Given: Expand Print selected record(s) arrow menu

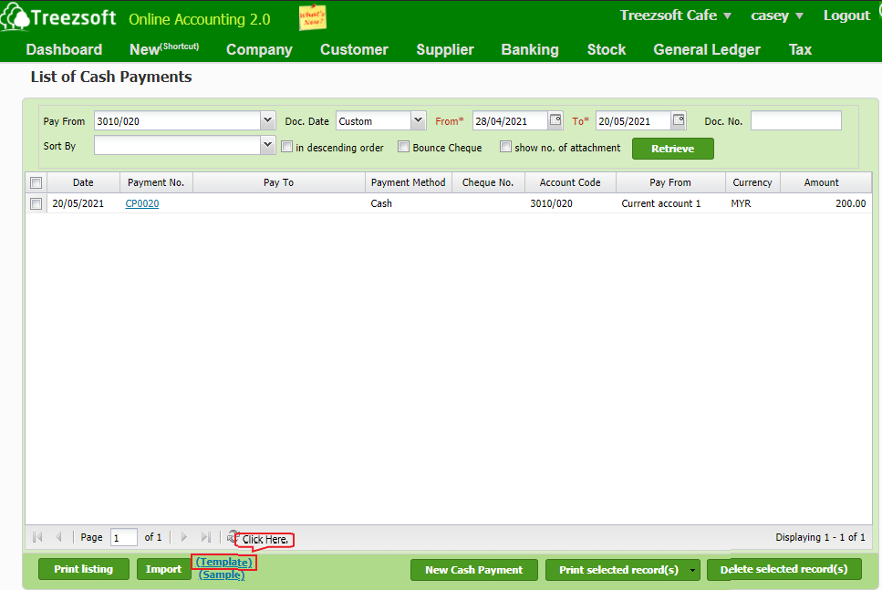Looking at the screenshot, I should point(692,570).
